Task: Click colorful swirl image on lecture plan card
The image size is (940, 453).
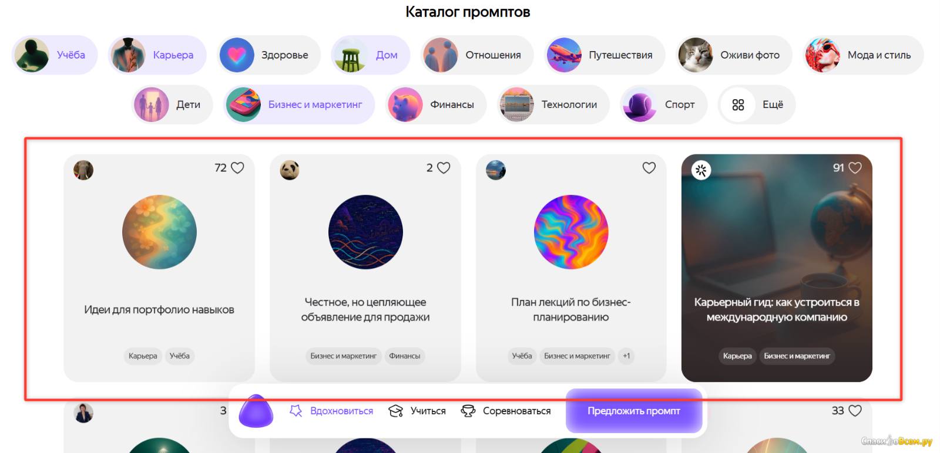Action: 571,232
